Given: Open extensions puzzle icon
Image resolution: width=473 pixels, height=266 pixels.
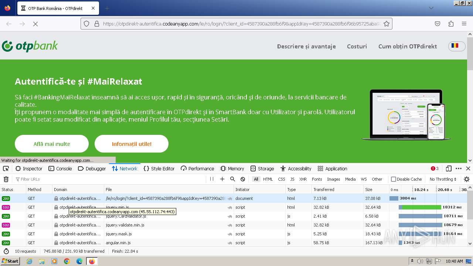Looking at the screenshot, I should 451,24.
